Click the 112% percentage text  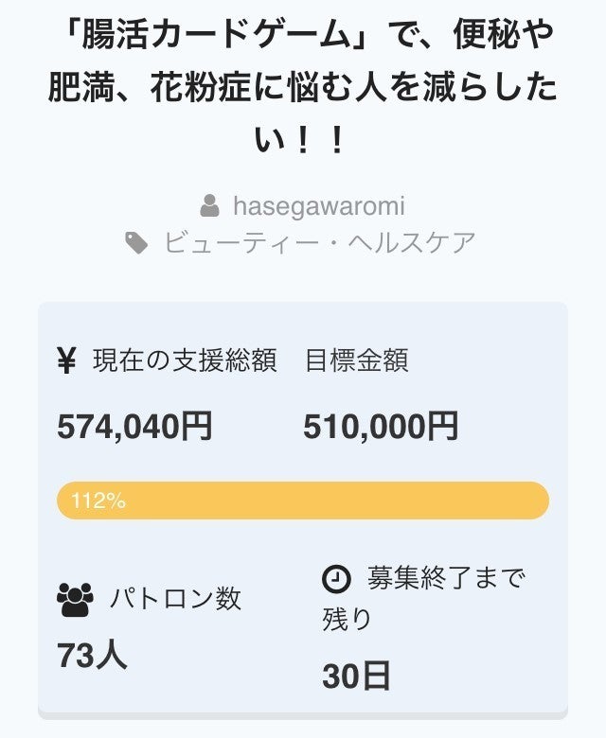pyautogui.click(x=98, y=501)
